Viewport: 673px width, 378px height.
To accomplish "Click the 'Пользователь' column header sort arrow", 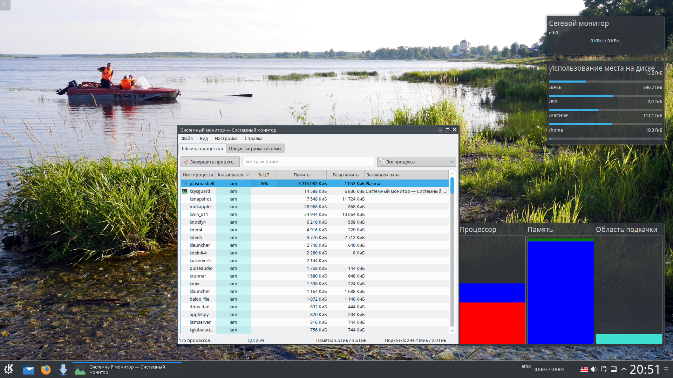I will 247,175.
